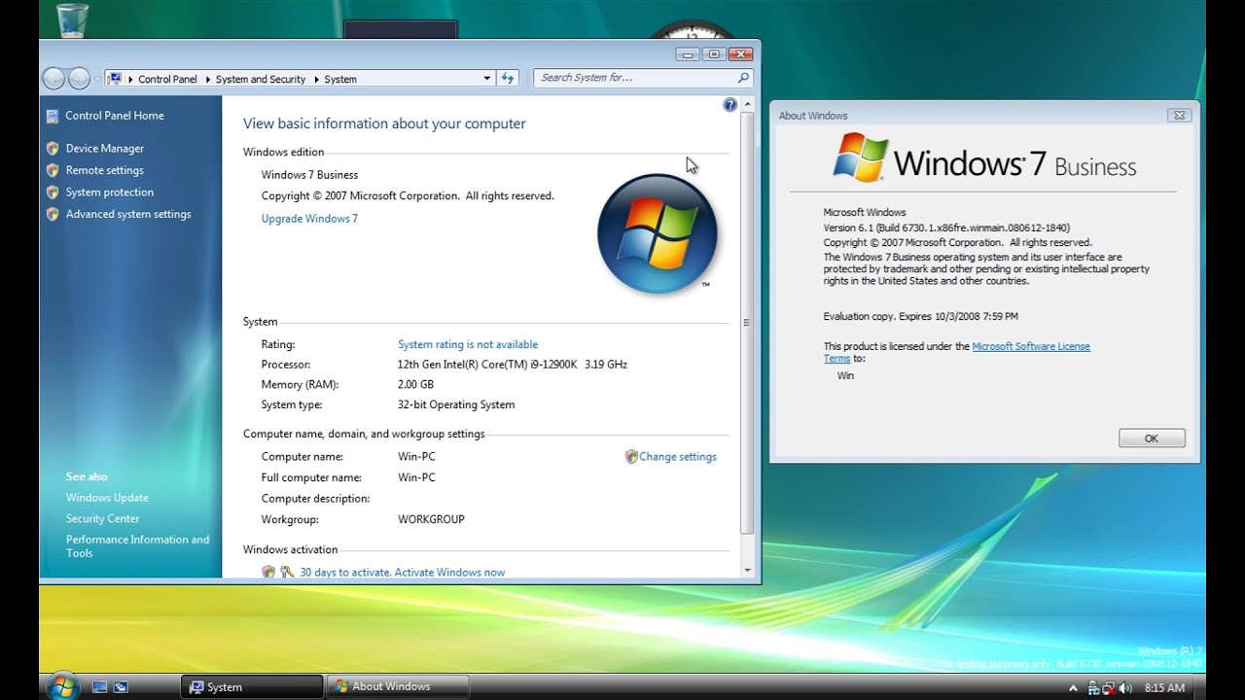Screen dimensions: 1245x700
Task: Click the Upgrade Windows 7 link
Action: tap(309, 219)
